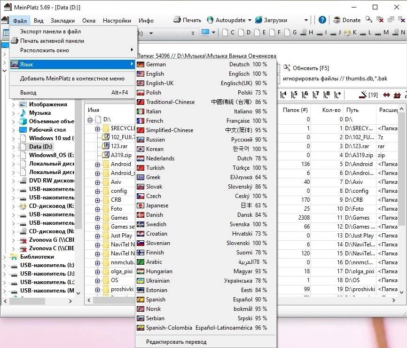This screenshot has width=407, height=348.
Task: Open dropdown arrow next to Загрузки
Action: (306, 20)
